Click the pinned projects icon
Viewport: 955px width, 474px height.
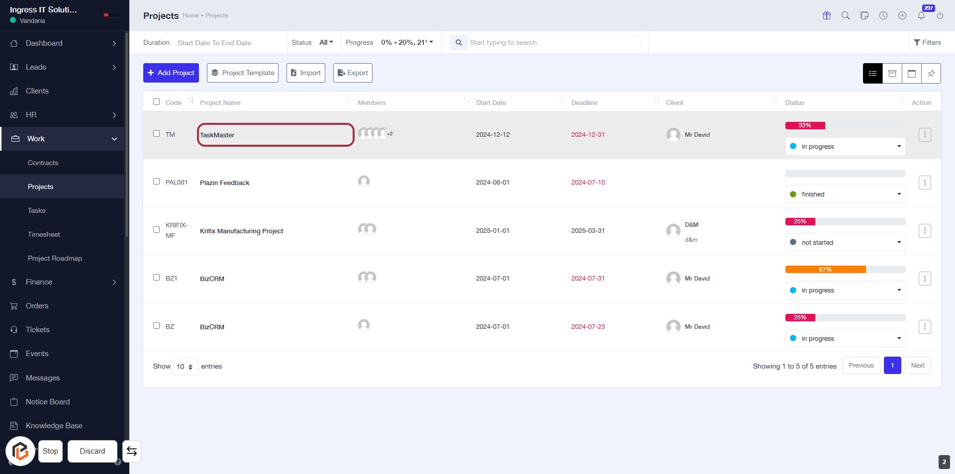[931, 74]
